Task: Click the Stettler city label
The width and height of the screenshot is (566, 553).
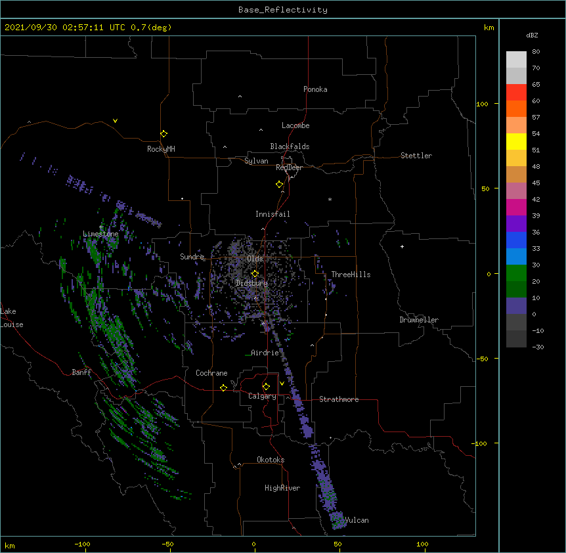Action: click(x=416, y=156)
